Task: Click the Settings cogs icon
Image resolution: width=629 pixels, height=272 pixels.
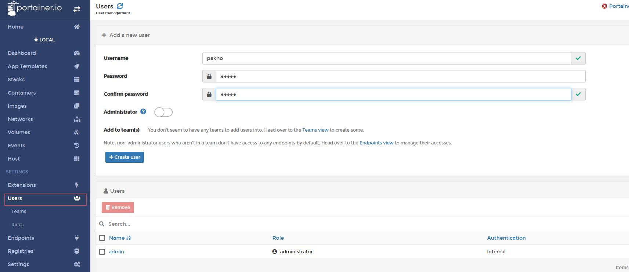Action: (x=77, y=264)
